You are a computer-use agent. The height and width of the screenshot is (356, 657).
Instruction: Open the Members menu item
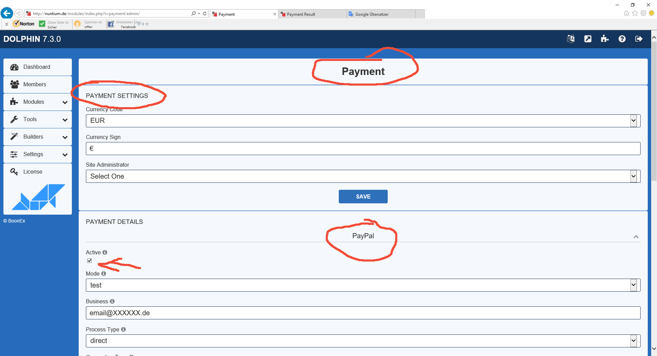[x=38, y=85]
